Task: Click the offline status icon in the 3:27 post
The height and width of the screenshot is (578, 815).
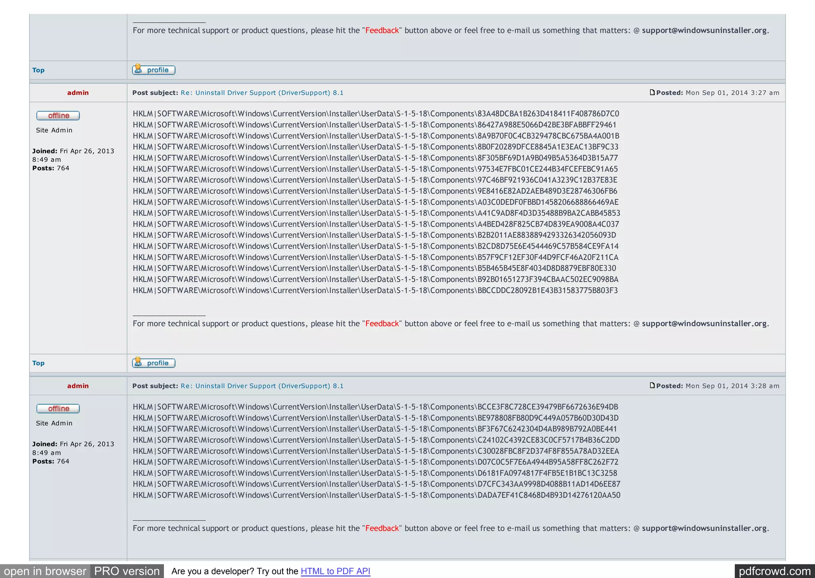Action: [58, 115]
